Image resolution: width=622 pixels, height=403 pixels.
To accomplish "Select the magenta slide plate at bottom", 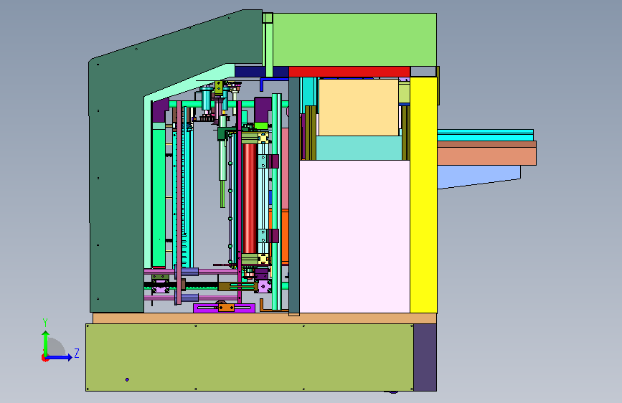I will (x=224, y=308).
